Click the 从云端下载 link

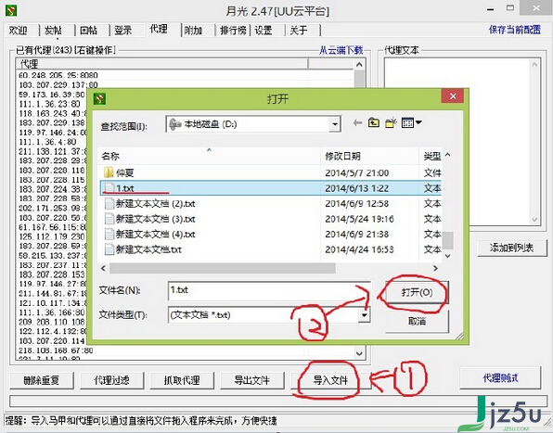pos(341,50)
